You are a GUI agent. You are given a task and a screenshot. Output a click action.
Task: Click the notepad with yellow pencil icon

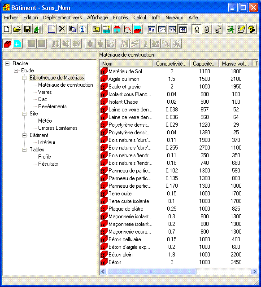click(x=241, y=29)
